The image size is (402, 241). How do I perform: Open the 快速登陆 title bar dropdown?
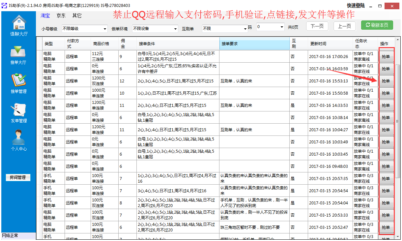coord(356,6)
